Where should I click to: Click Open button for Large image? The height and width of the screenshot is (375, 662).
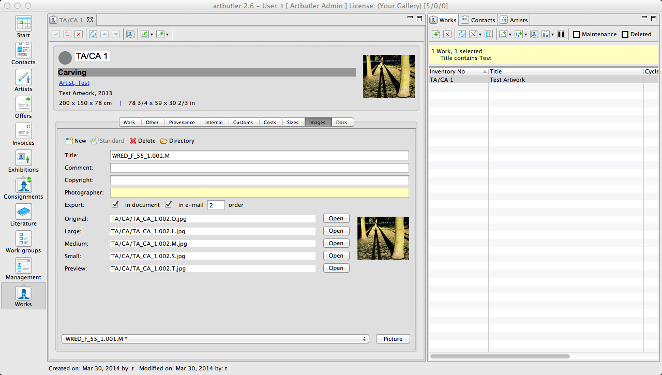[336, 231]
